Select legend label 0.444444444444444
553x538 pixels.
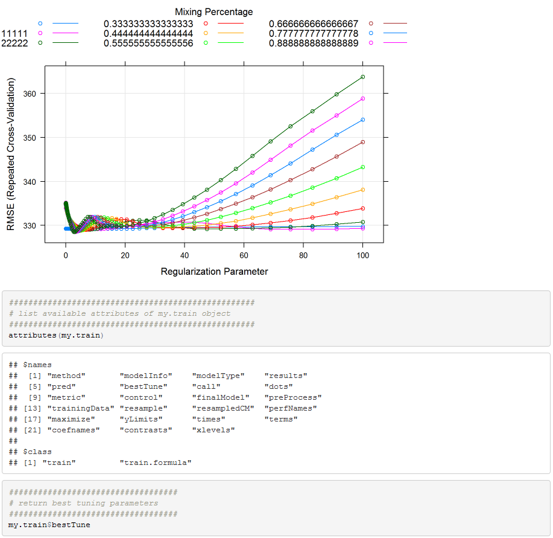pos(148,34)
